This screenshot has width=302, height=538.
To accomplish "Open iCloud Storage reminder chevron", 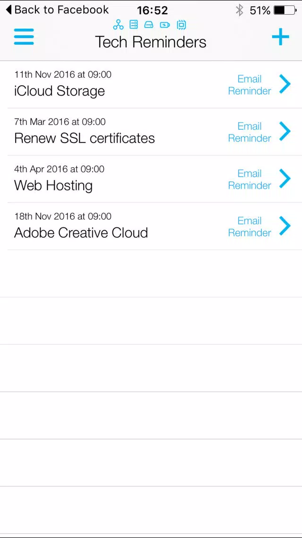I will click(285, 84).
